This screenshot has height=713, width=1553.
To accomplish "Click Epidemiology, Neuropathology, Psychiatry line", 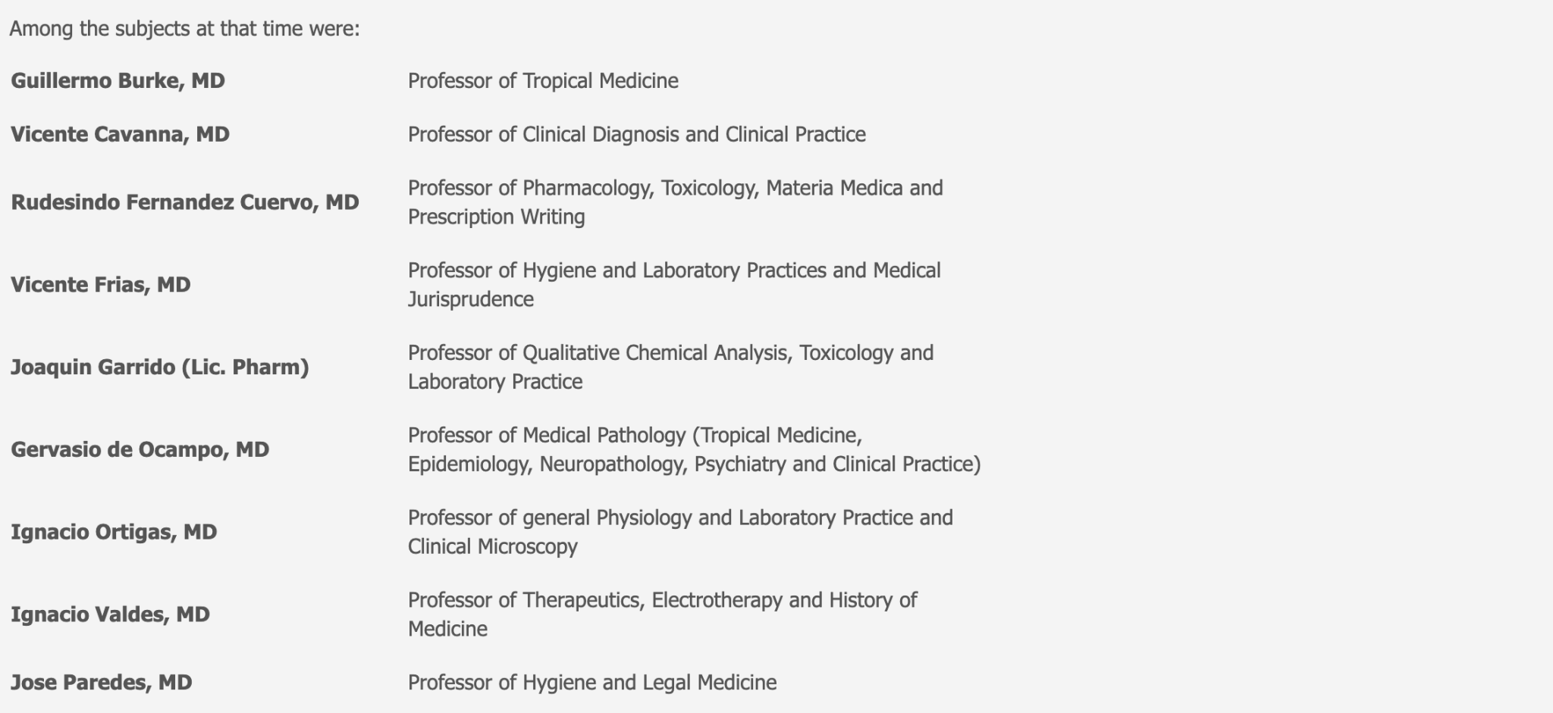I will click(695, 464).
